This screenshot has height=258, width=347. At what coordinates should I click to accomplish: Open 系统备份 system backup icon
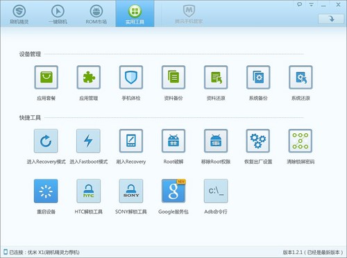258,77
